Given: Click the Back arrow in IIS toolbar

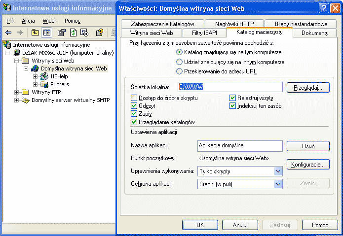Looking at the screenshot, I should click(x=8, y=33).
